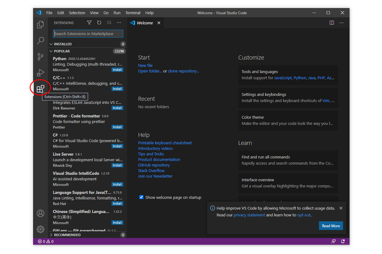Image resolution: width=382 pixels, height=254 pixels.
Task: Refresh the extensions list
Action: [x=99, y=23]
